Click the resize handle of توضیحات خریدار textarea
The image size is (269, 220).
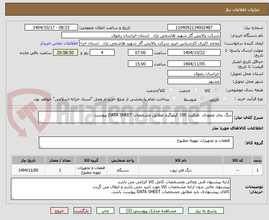13,198
